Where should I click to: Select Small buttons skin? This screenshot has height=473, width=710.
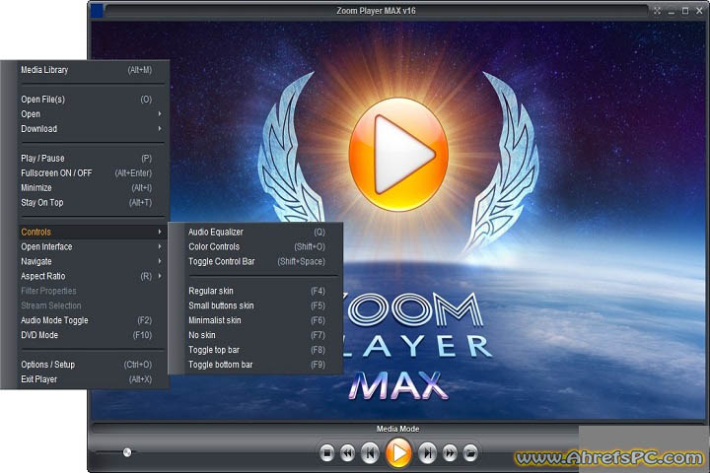(262, 305)
